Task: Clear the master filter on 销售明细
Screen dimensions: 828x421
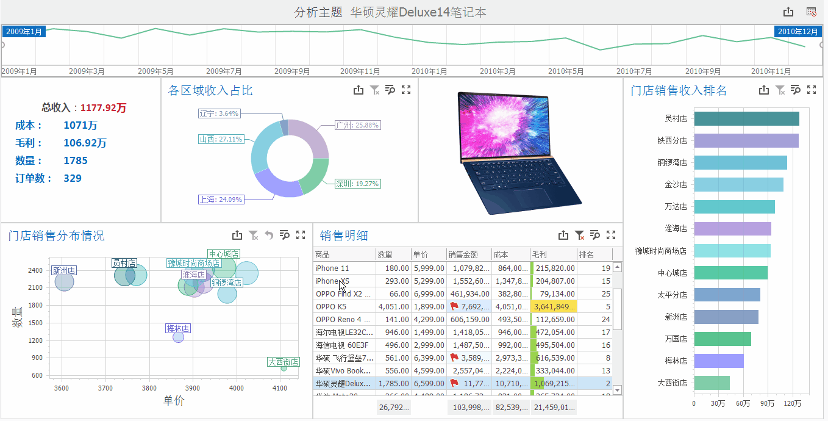Action: click(x=579, y=236)
